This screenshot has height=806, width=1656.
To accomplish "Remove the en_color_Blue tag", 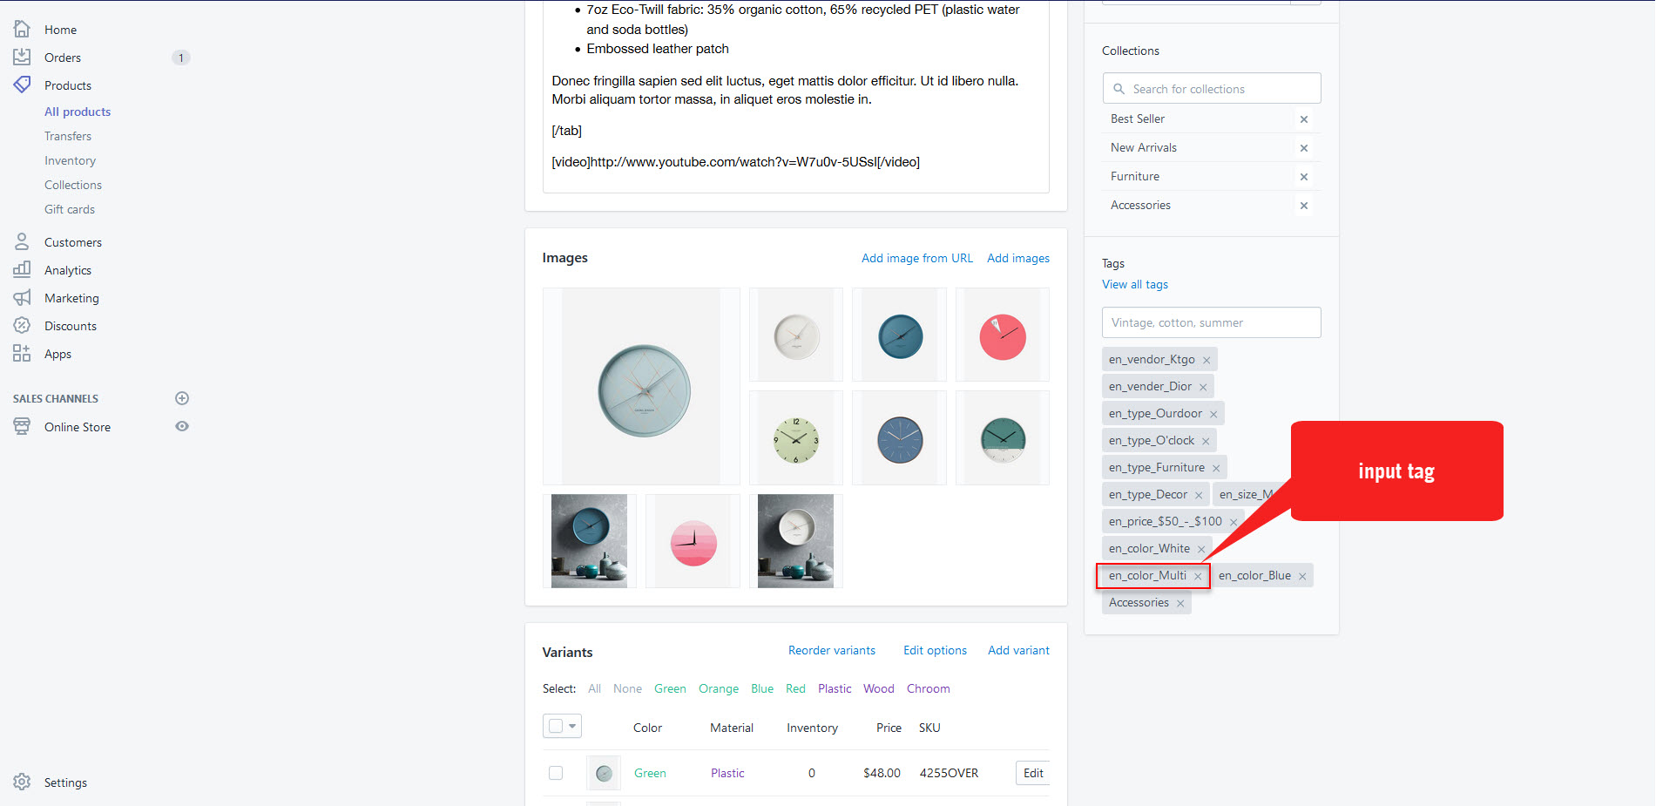I will 1302,576.
